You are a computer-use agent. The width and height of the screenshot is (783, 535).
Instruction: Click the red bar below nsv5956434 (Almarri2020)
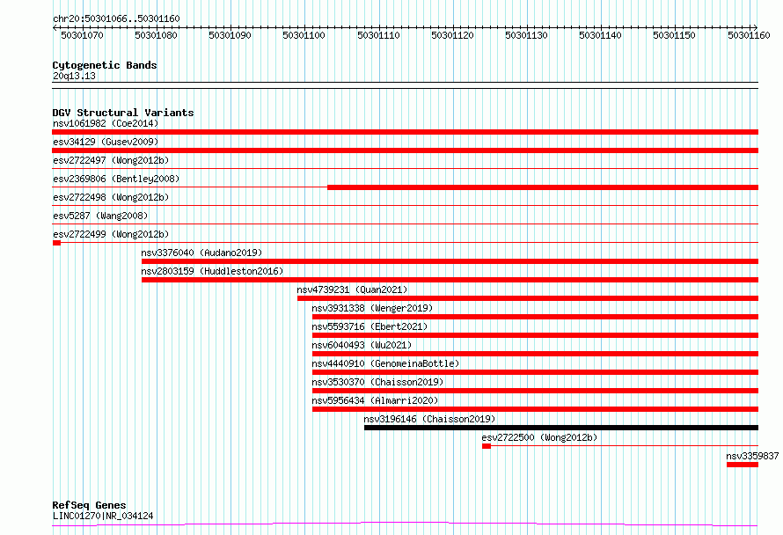(535, 409)
